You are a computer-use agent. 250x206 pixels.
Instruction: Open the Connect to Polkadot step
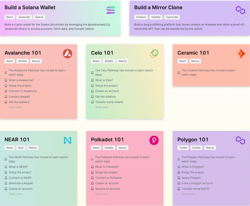[x=108, y=178]
